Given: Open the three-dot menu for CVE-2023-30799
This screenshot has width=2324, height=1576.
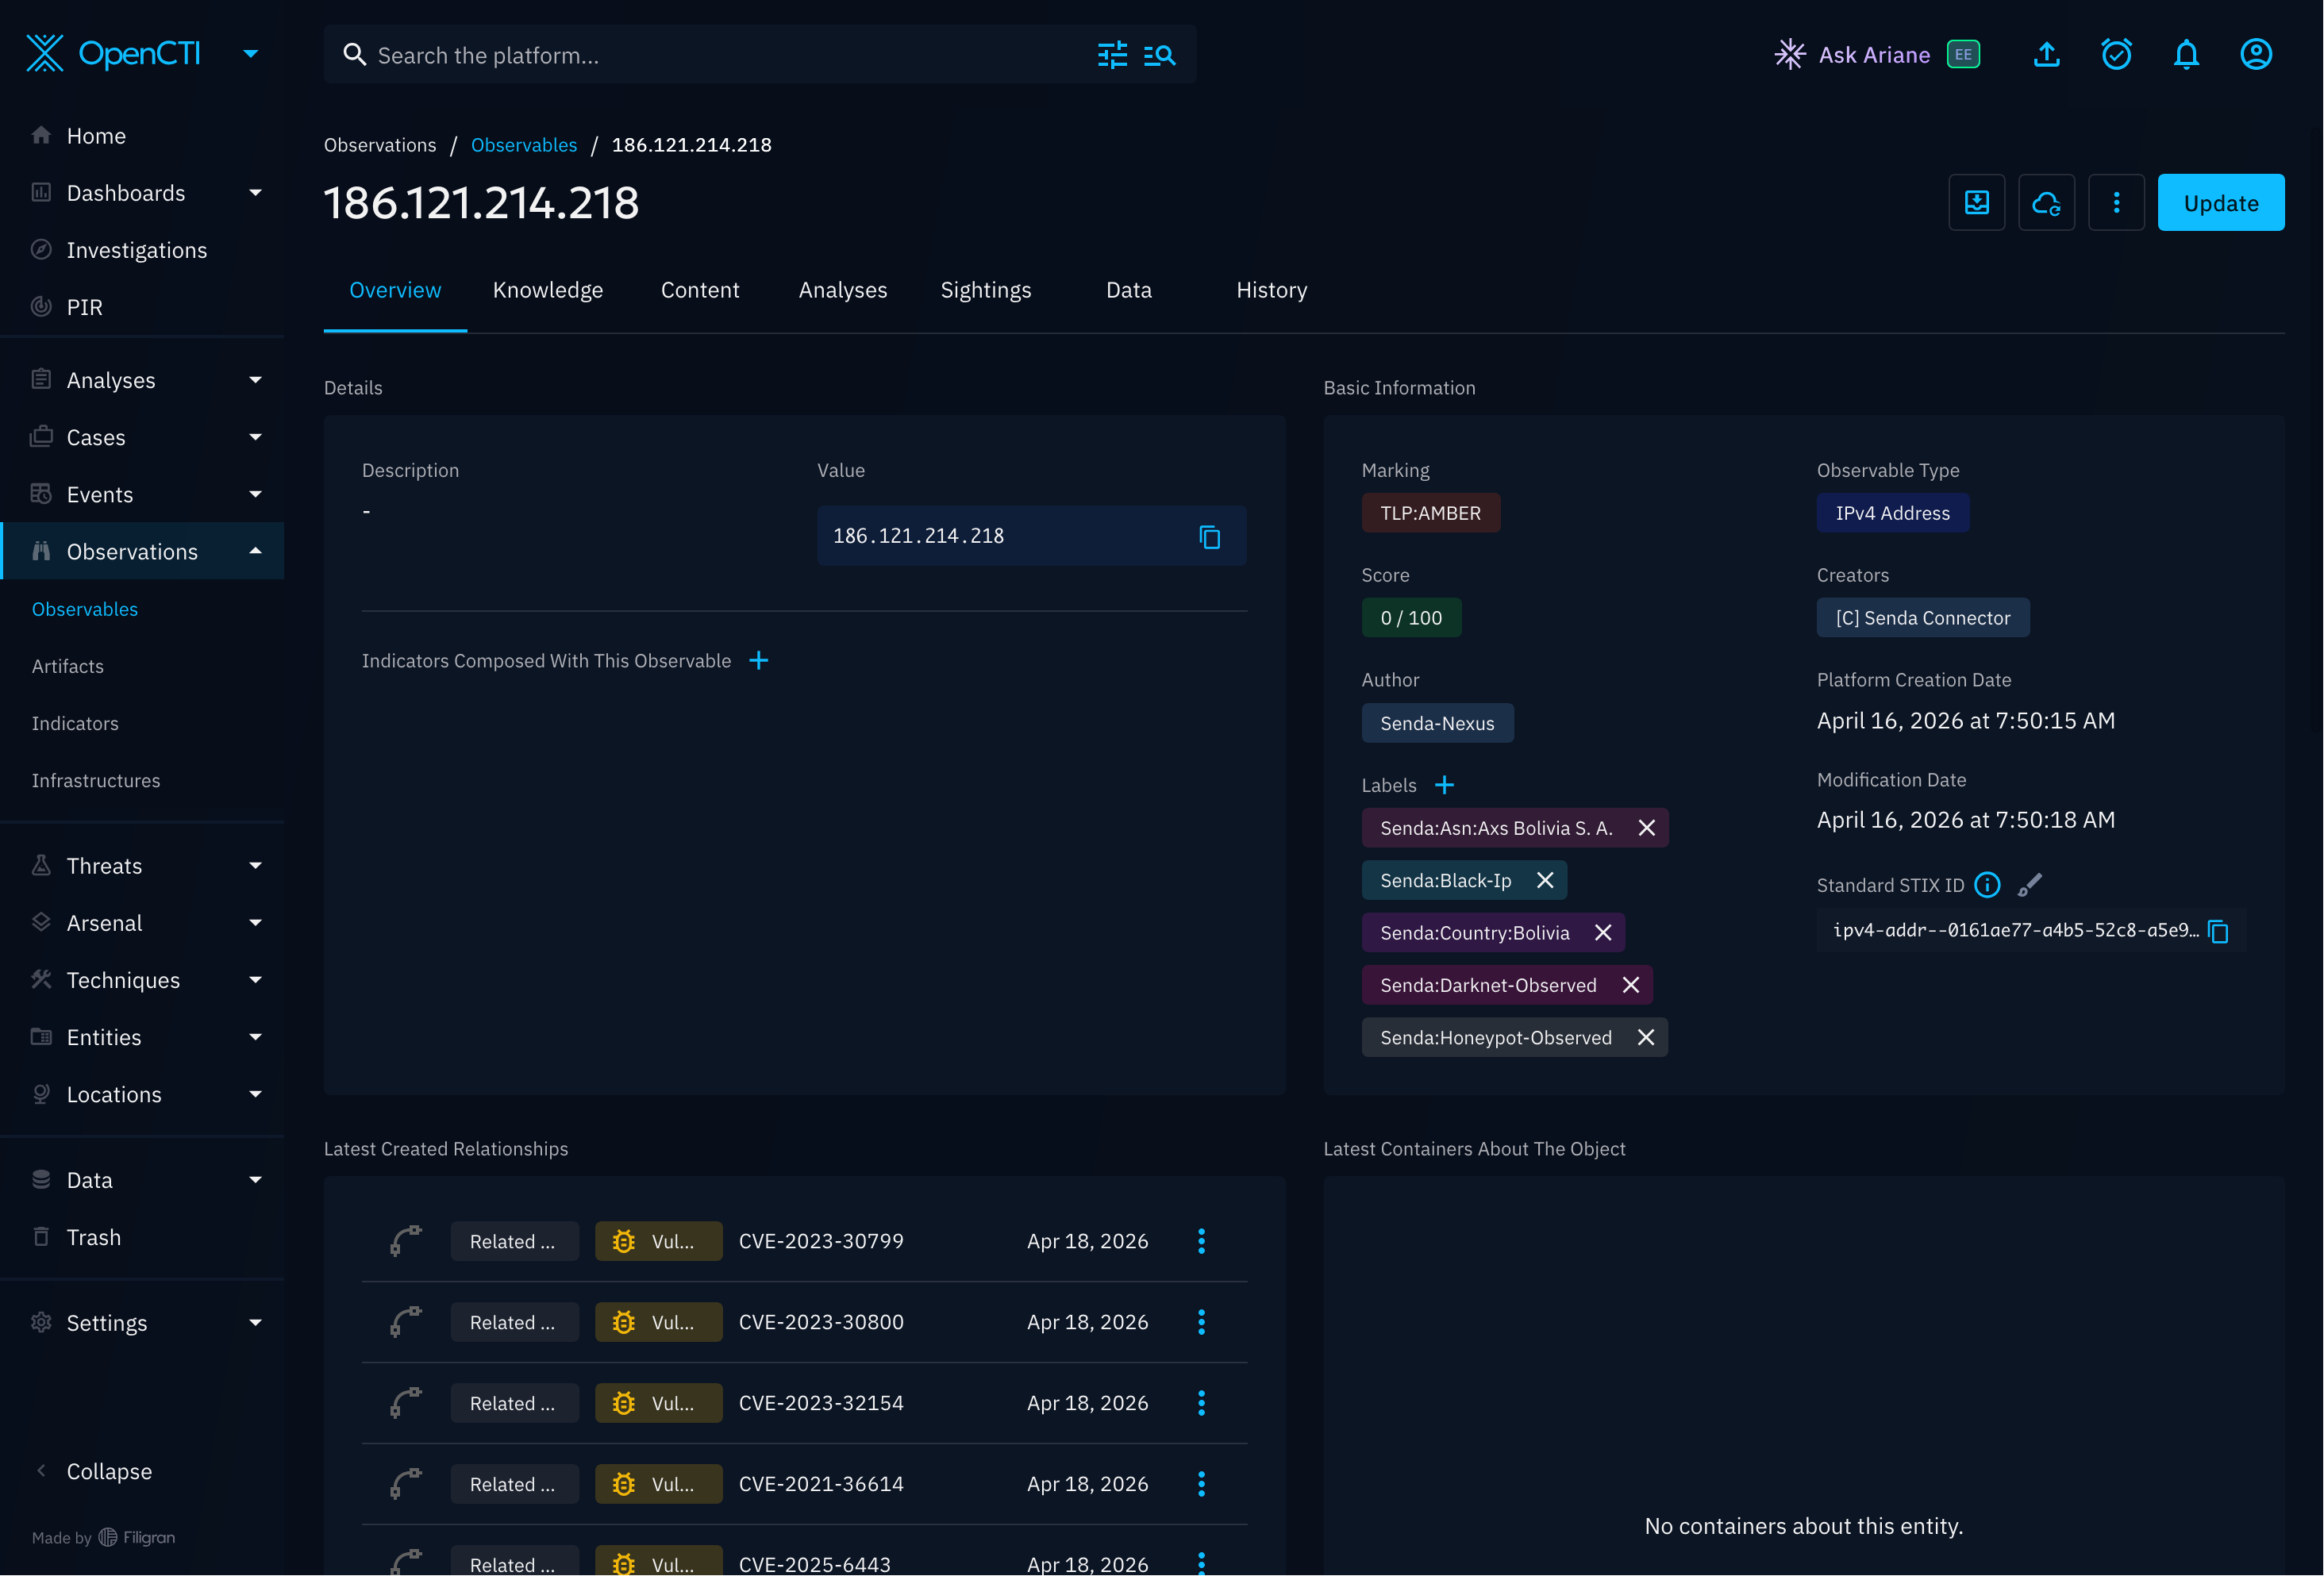Looking at the screenshot, I should click(x=1201, y=1241).
